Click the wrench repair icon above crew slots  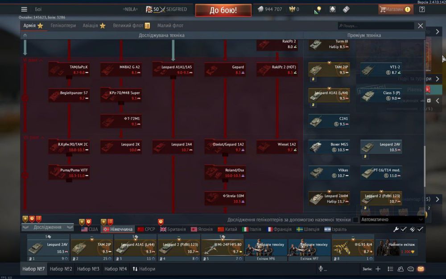pyautogui.click(x=396, y=229)
